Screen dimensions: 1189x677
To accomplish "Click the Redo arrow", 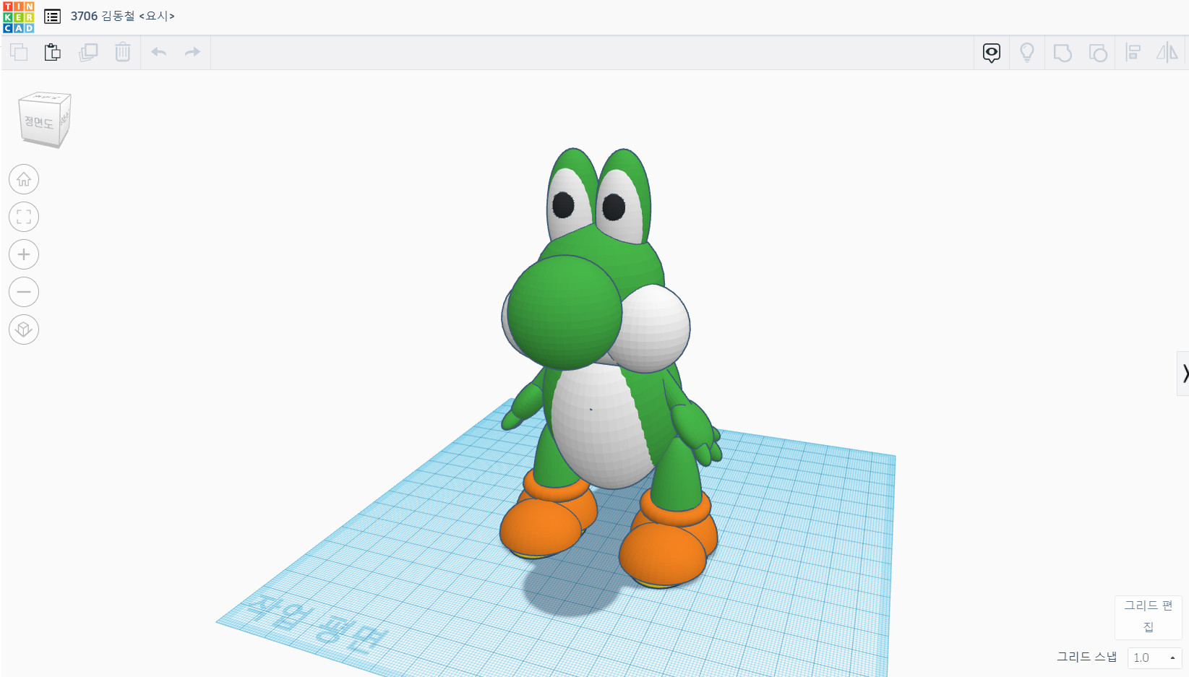I will coord(192,52).
